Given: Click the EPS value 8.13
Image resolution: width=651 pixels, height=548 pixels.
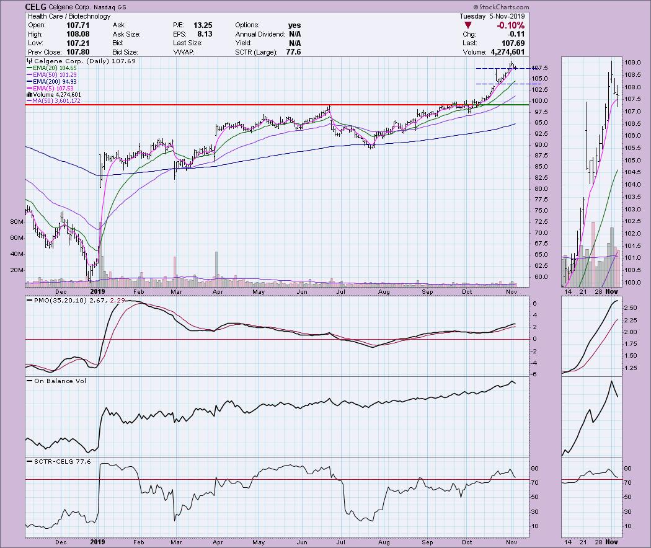Looking at the screenshot, I should pos(205,34).
